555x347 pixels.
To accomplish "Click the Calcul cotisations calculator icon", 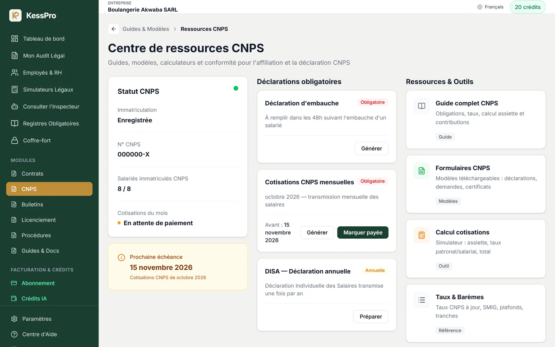I will (421, 235).
